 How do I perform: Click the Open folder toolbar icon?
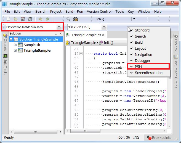pos(16,19)
